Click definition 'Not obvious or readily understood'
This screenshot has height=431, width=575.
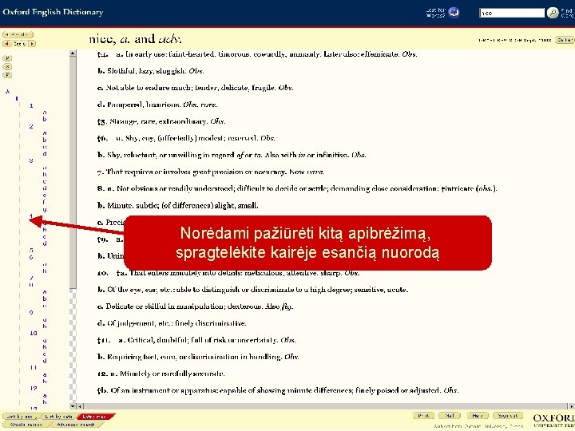pyautogui.click(x=297, y=188)
